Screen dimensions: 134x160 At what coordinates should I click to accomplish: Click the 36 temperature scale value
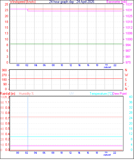pyautogui.click(x=131, y=102)
